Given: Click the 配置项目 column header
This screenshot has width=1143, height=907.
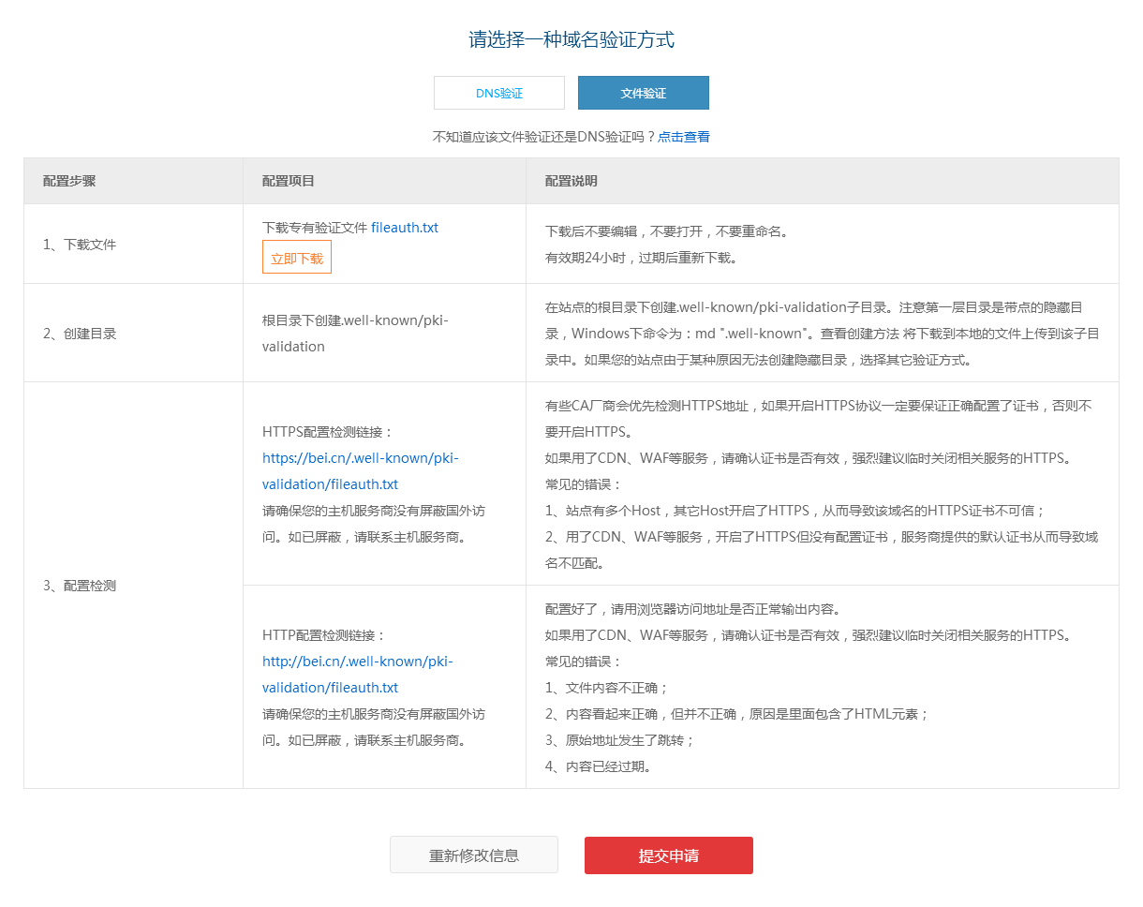Looking at the screenshot, I should tap(284, 180).
